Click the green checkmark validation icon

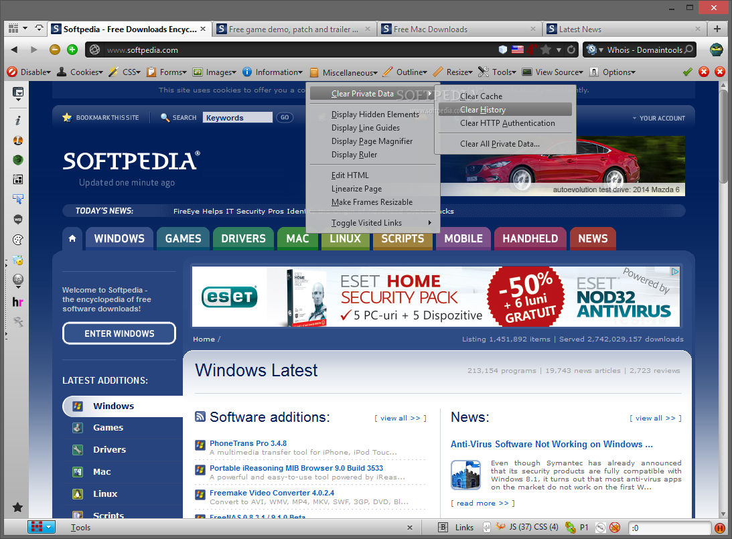[687, 72]
